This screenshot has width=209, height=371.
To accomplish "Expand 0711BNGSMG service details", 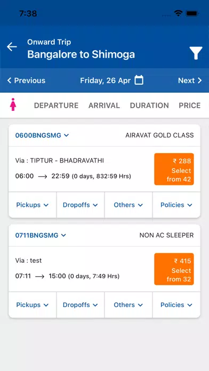I will [41, 235].
